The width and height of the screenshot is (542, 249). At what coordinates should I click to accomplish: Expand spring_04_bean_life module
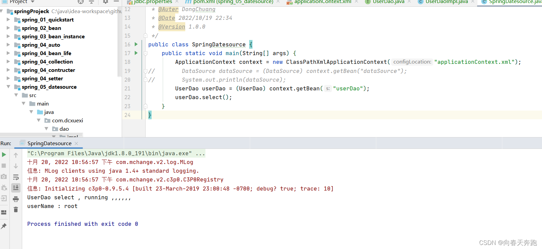tap(8, 53)
